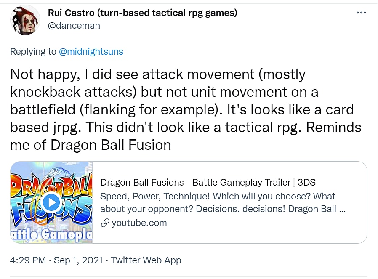
Task: Click the 'Speed, Power, Technique!' card description
Action: (218, 197)
